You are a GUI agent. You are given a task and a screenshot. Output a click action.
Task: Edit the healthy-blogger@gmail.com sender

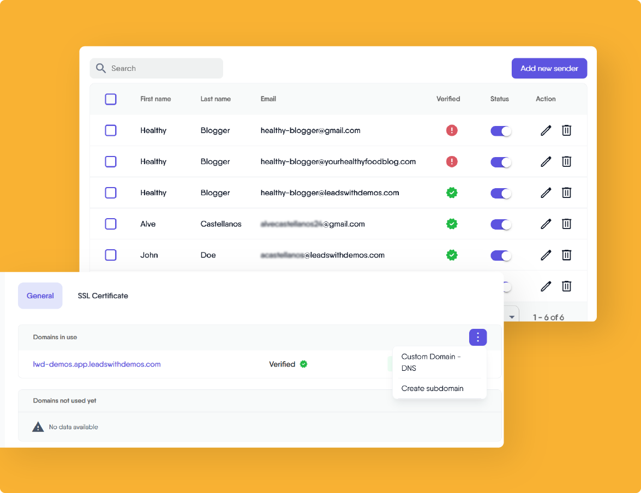[x=546, y=130]
